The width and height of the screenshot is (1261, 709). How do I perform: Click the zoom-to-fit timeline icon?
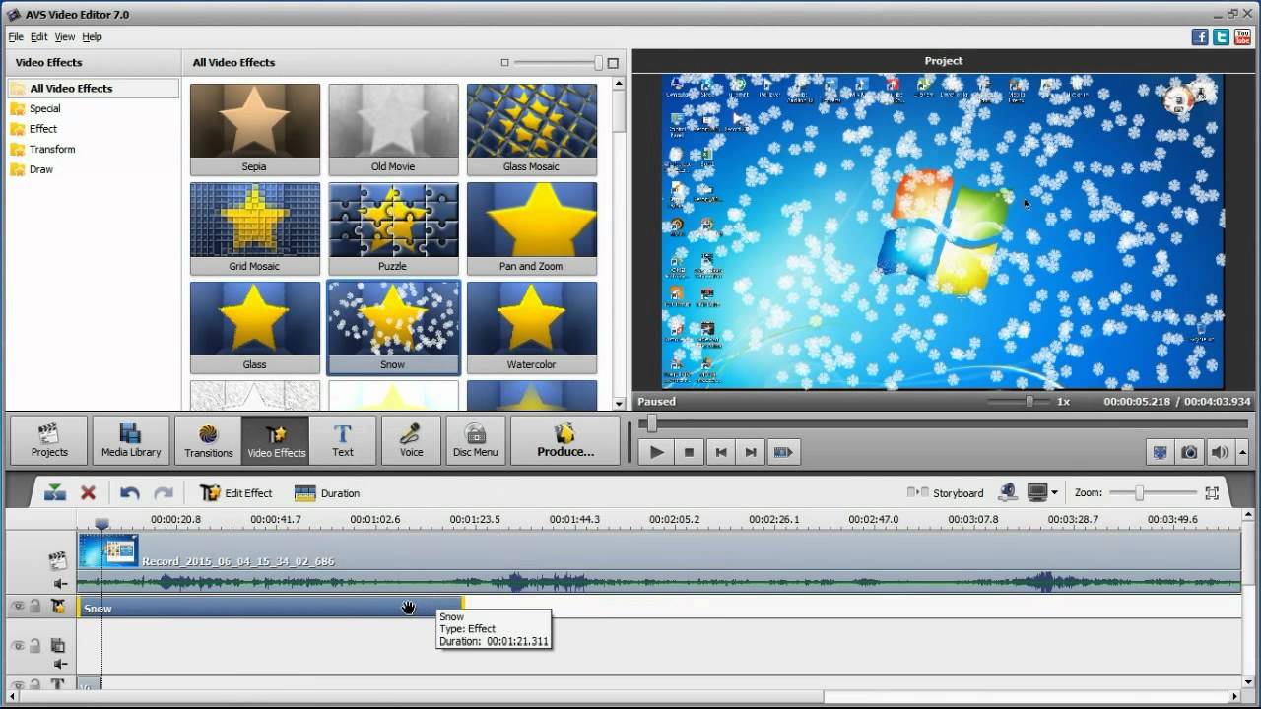pos(1212,493)
